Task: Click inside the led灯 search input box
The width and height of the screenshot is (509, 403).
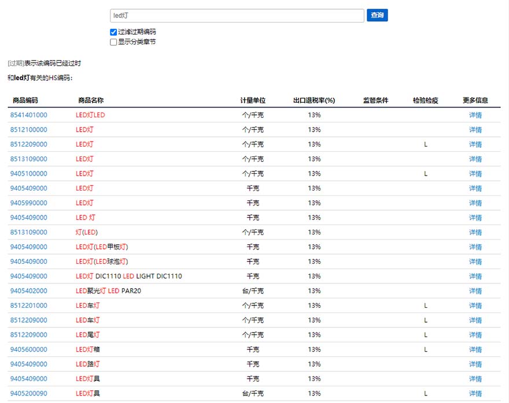Action: coord(237,15)
